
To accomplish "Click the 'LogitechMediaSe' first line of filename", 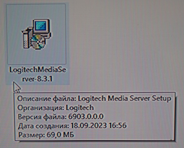I will pyautogui.click(x=37, y=70).
